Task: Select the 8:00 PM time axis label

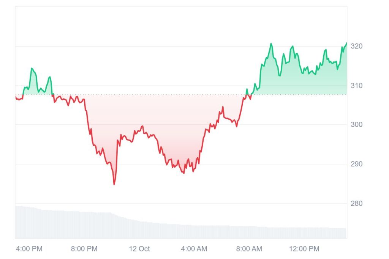Action: tap(84, 249)
